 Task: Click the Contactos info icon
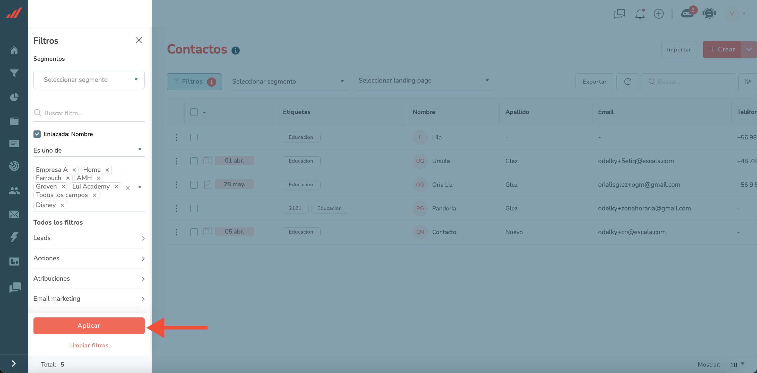(x=235, y=50)
